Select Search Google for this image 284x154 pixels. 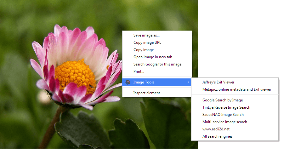point(157,64)
